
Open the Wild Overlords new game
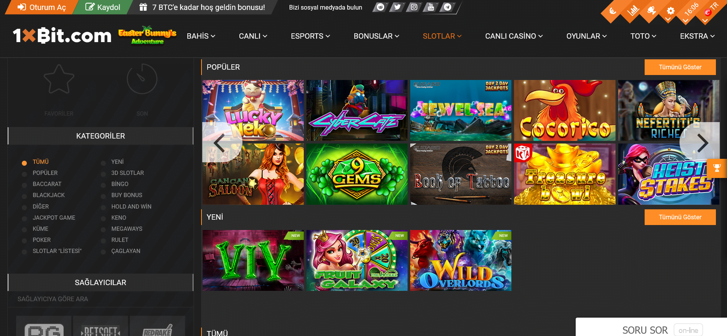(x=461, y=260)
